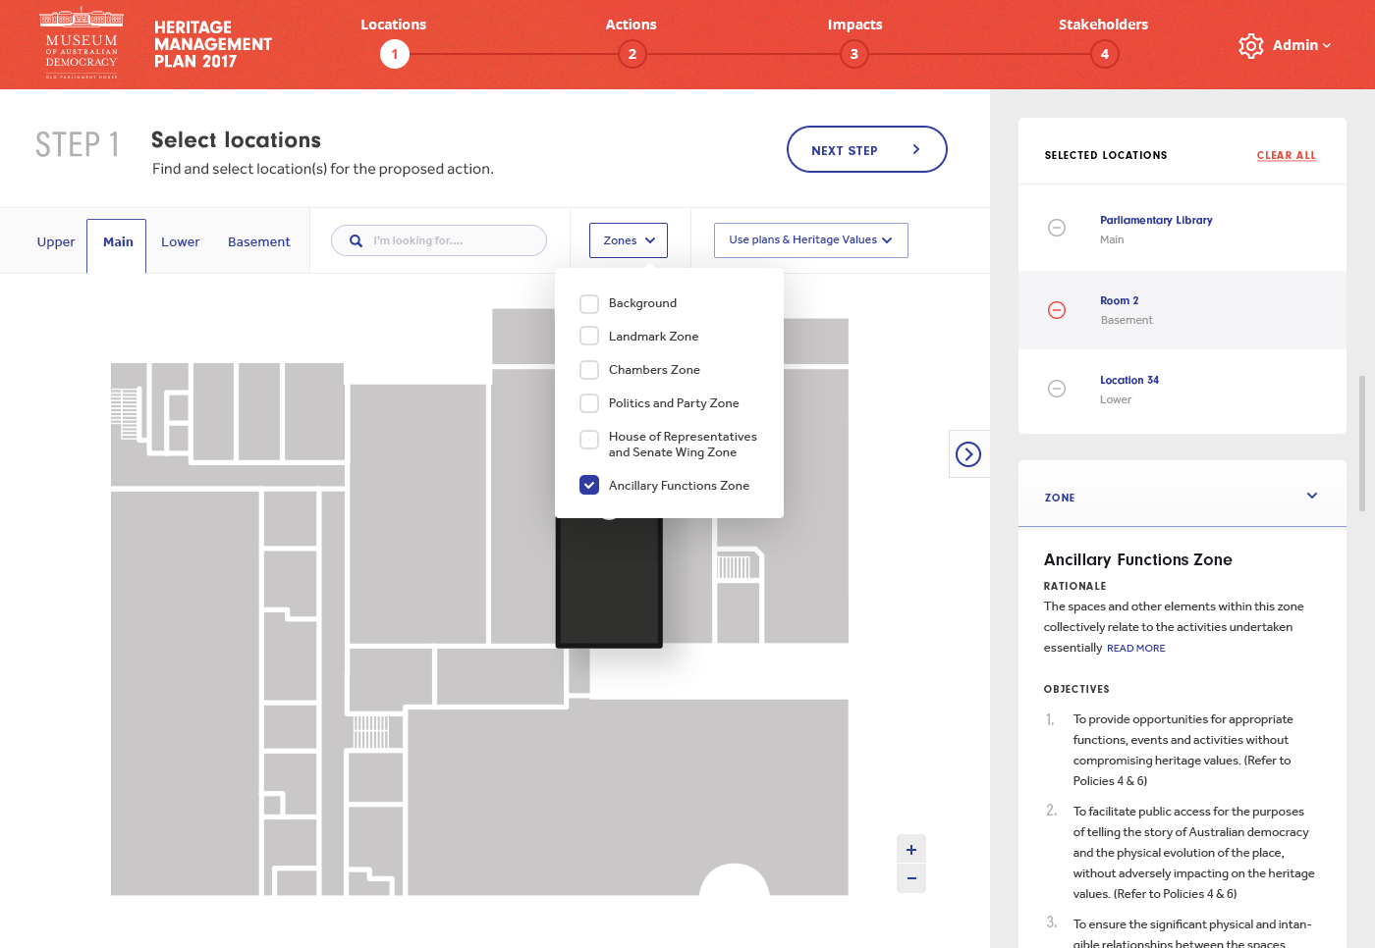1375x948 pixels.
Task: Uncheck the Ancillary Functions Zone
Action: click(x=589, y=484)
